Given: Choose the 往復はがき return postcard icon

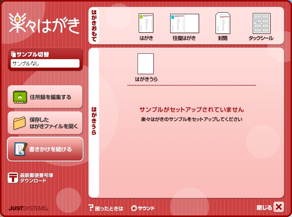Looking at the screenshot, I should pos(184,23).
